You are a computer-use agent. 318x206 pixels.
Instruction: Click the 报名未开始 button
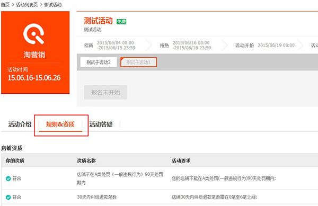[105, 92]
